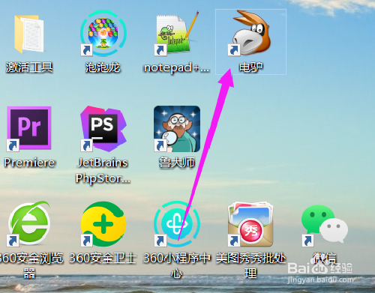Open 360小程序中心 icon

click(177, 224)
